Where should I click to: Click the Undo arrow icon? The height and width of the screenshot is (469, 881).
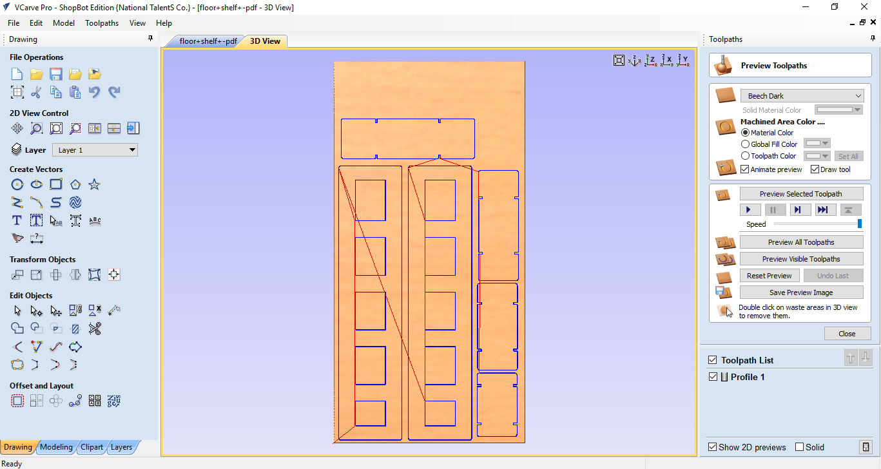coord(95,92)
